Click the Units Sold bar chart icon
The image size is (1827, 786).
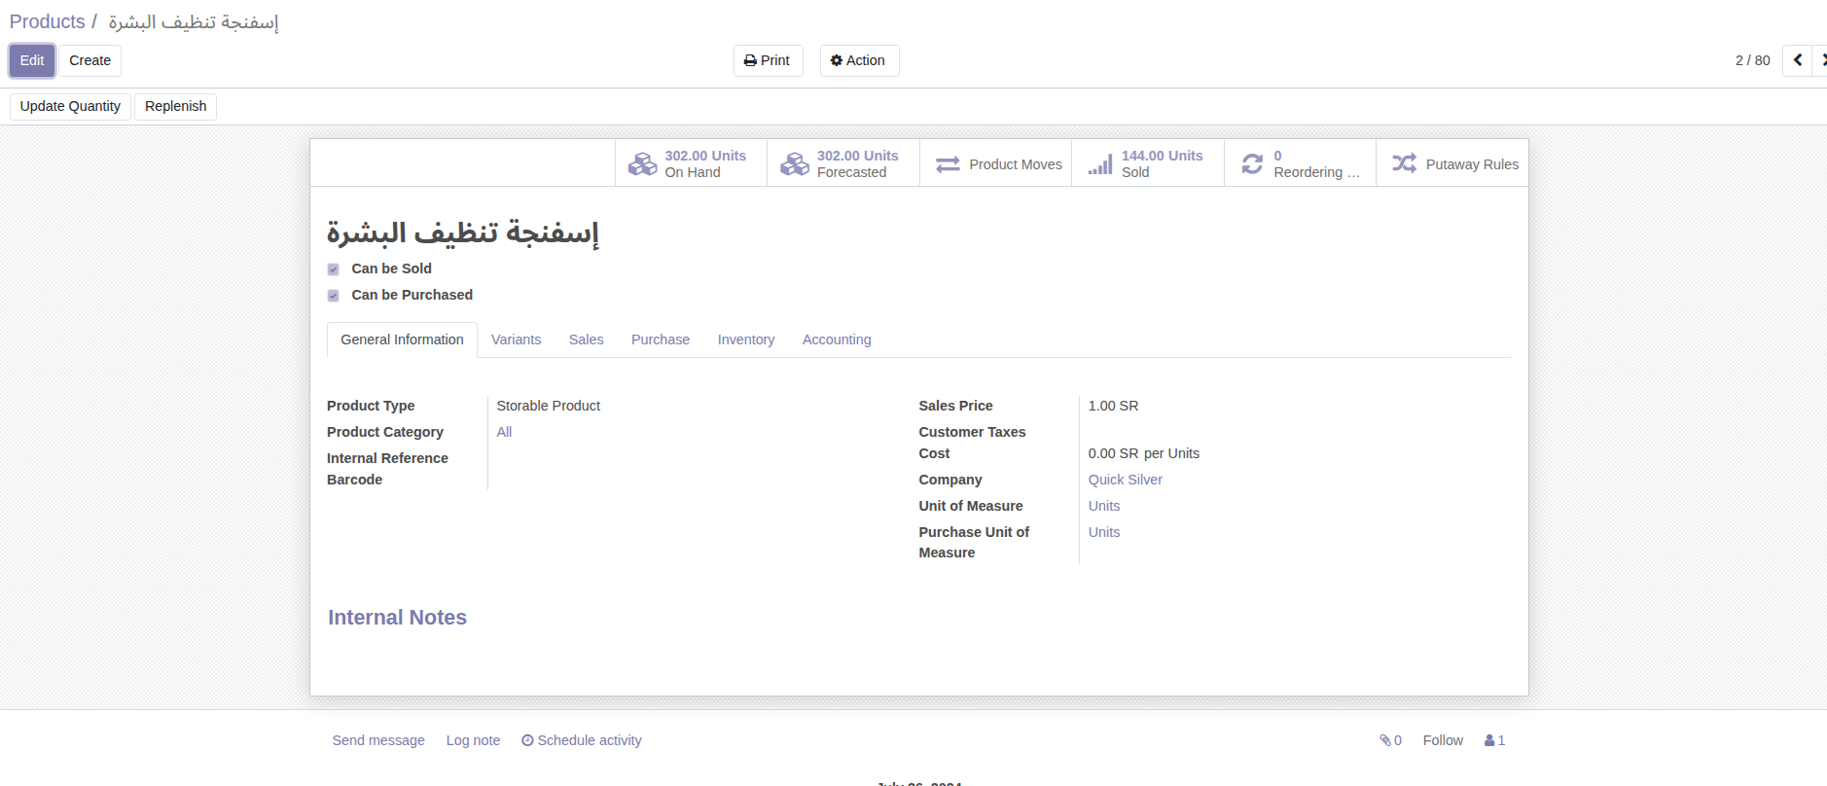1099,164
